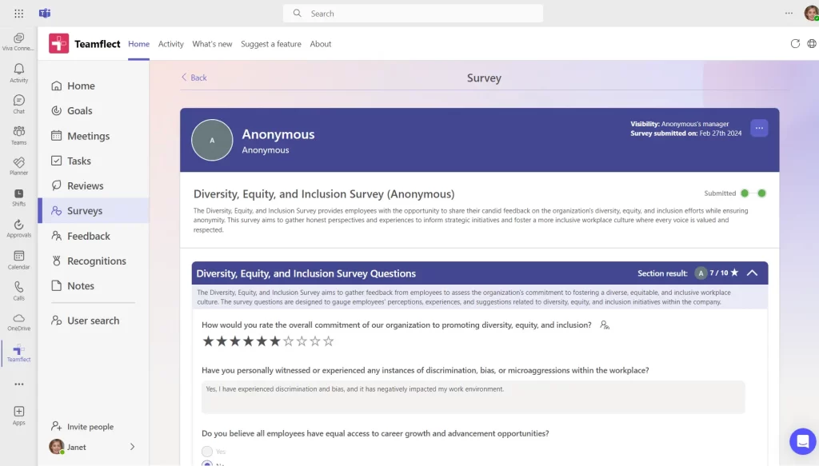Open Goals in the sidebar

(93, 110)
